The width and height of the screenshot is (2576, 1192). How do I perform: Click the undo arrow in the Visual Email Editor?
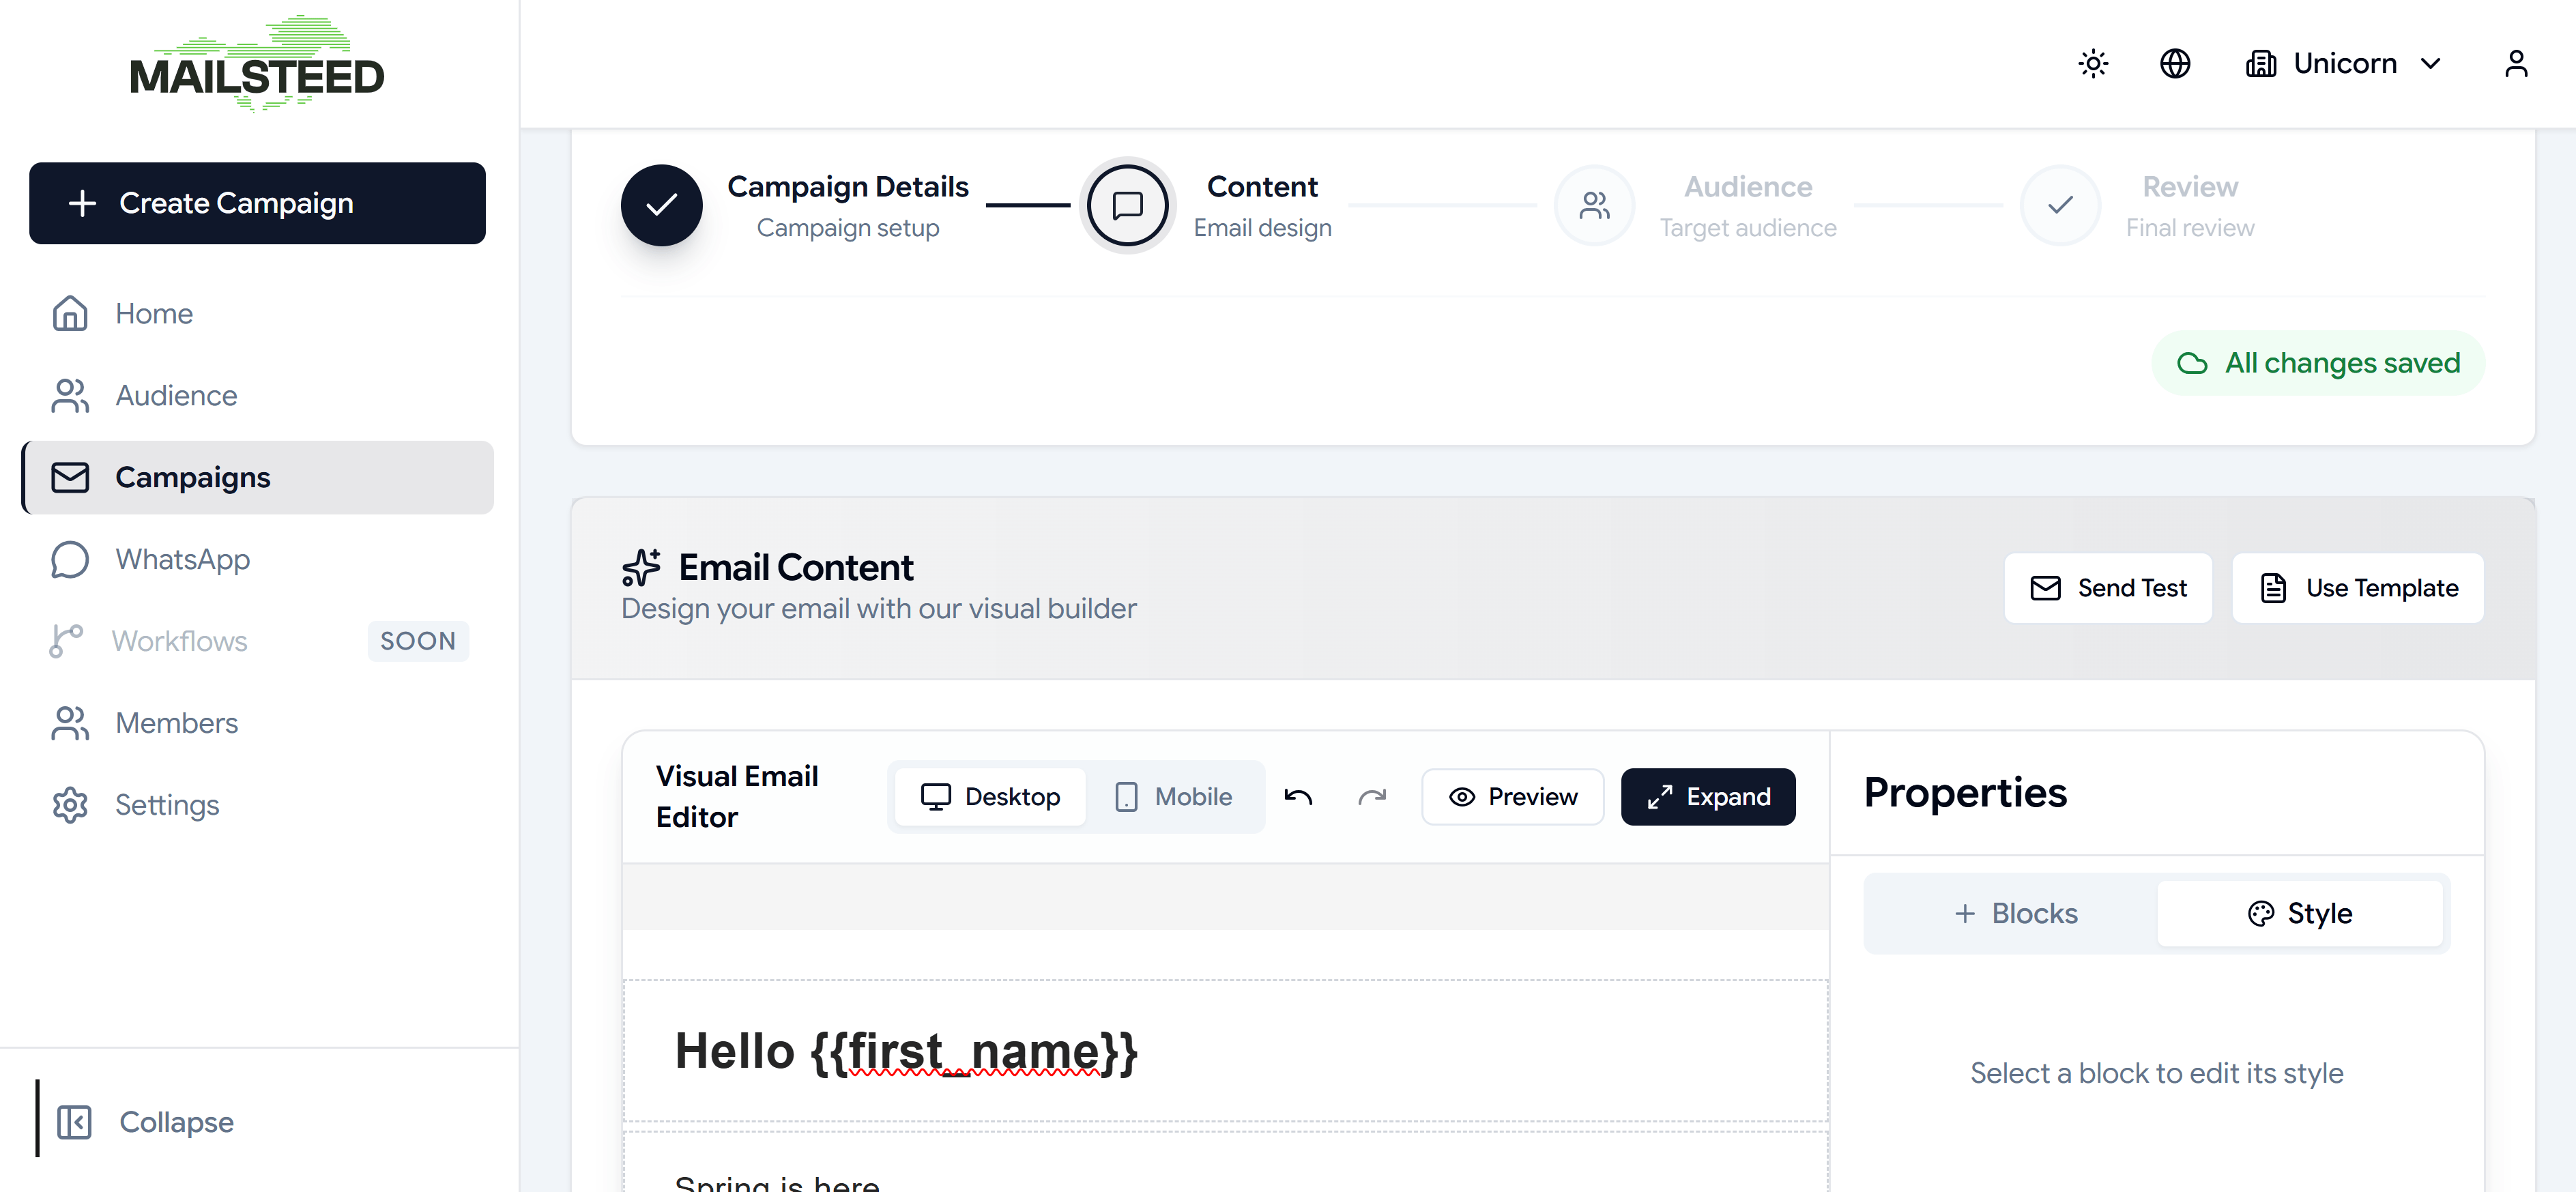[1298, 796]
